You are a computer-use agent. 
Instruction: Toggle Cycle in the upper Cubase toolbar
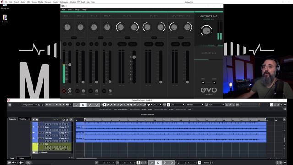click(x=76, y=105)
